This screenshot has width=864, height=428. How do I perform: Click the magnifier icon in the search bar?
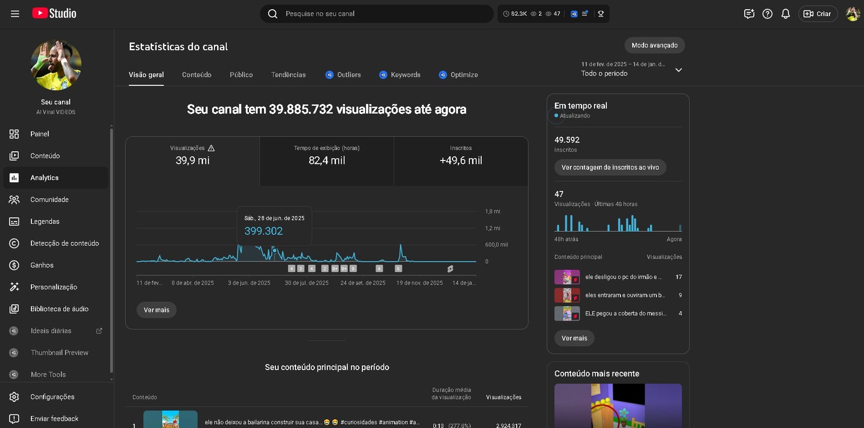pos(273,14)
